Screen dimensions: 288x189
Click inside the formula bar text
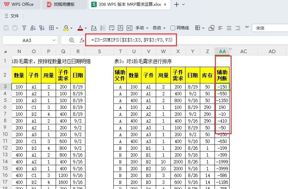coord(132,40)
